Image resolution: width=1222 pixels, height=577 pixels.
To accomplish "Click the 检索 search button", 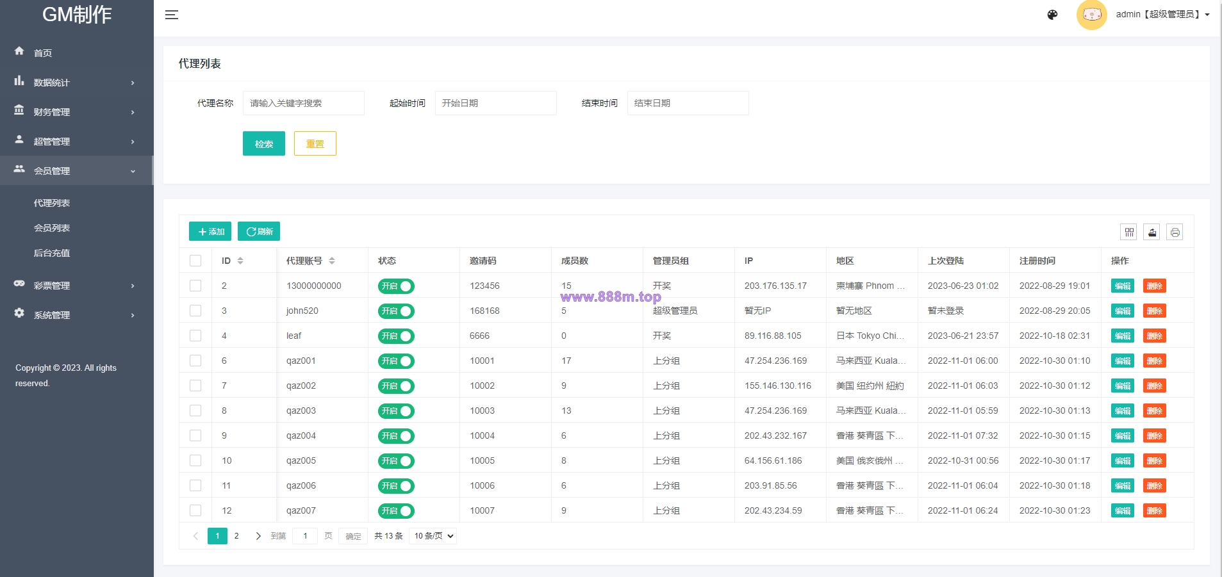I will click(x=264, y=143).
